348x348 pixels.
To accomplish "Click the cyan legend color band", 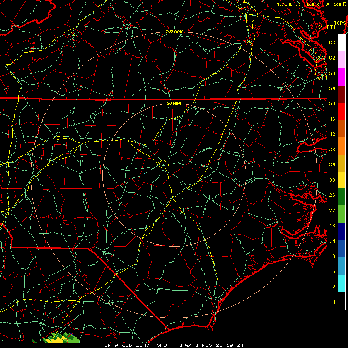I will [x=341, y=283].
